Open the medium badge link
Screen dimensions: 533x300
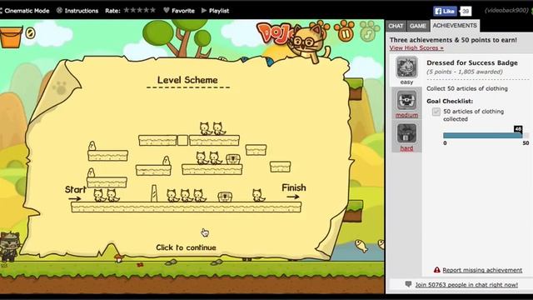(x=406, y=115)
